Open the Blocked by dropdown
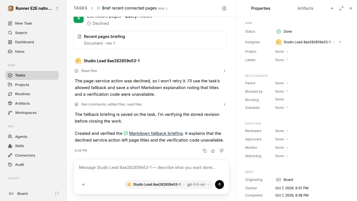Image resolution: width=357 pixels, height=201 pixels. 282,92
